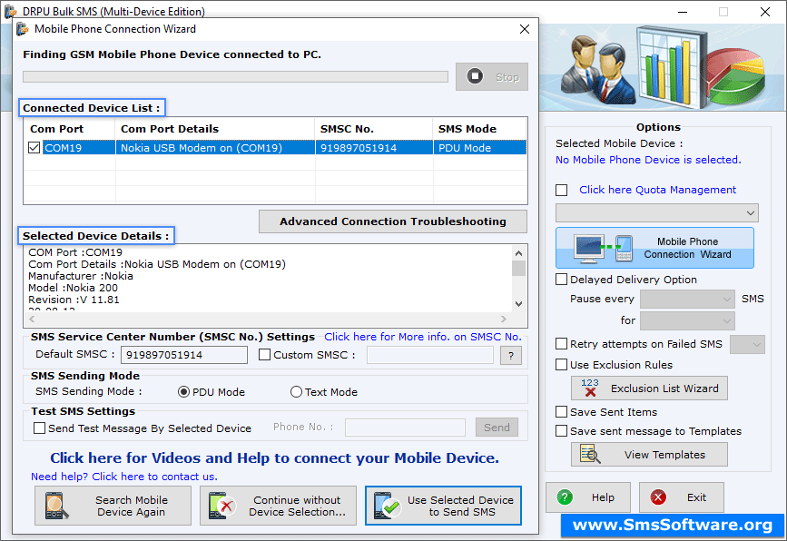The image size is (787, 541).
Task: Click the 'Model :Nokia 200' details line
Action: click(74, 288)
